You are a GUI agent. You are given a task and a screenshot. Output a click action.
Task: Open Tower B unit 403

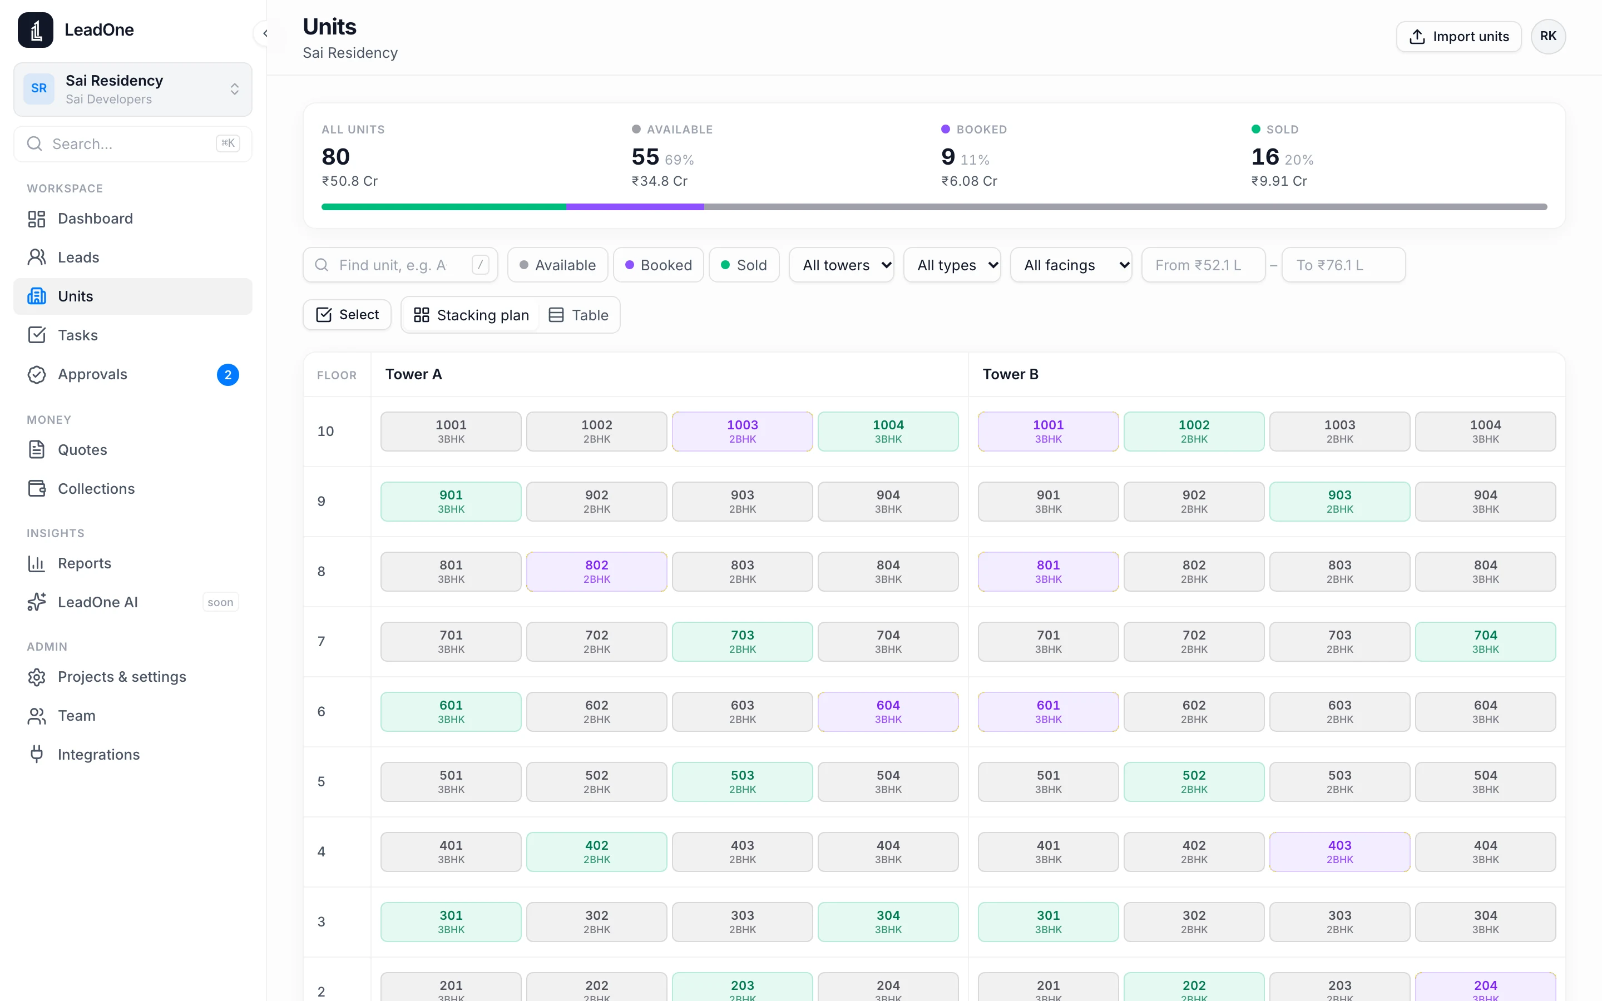(x=1339, y=852)
